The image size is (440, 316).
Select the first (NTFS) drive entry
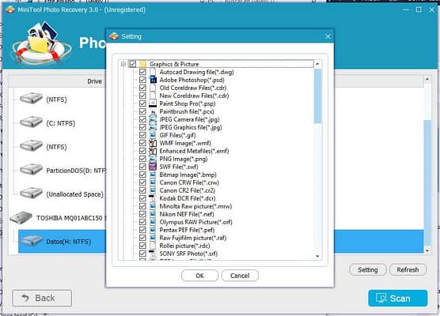pyautogui.click(x=56, y=100)
